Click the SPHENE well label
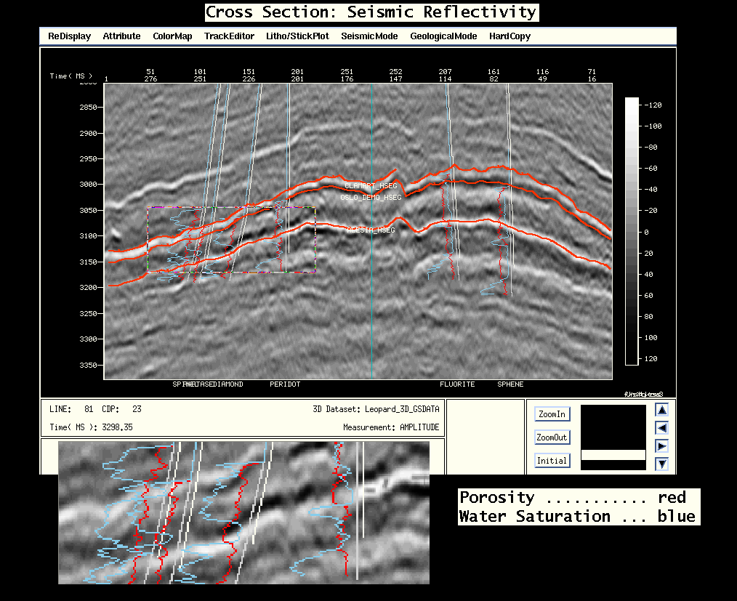 click(x=510, y=384)
